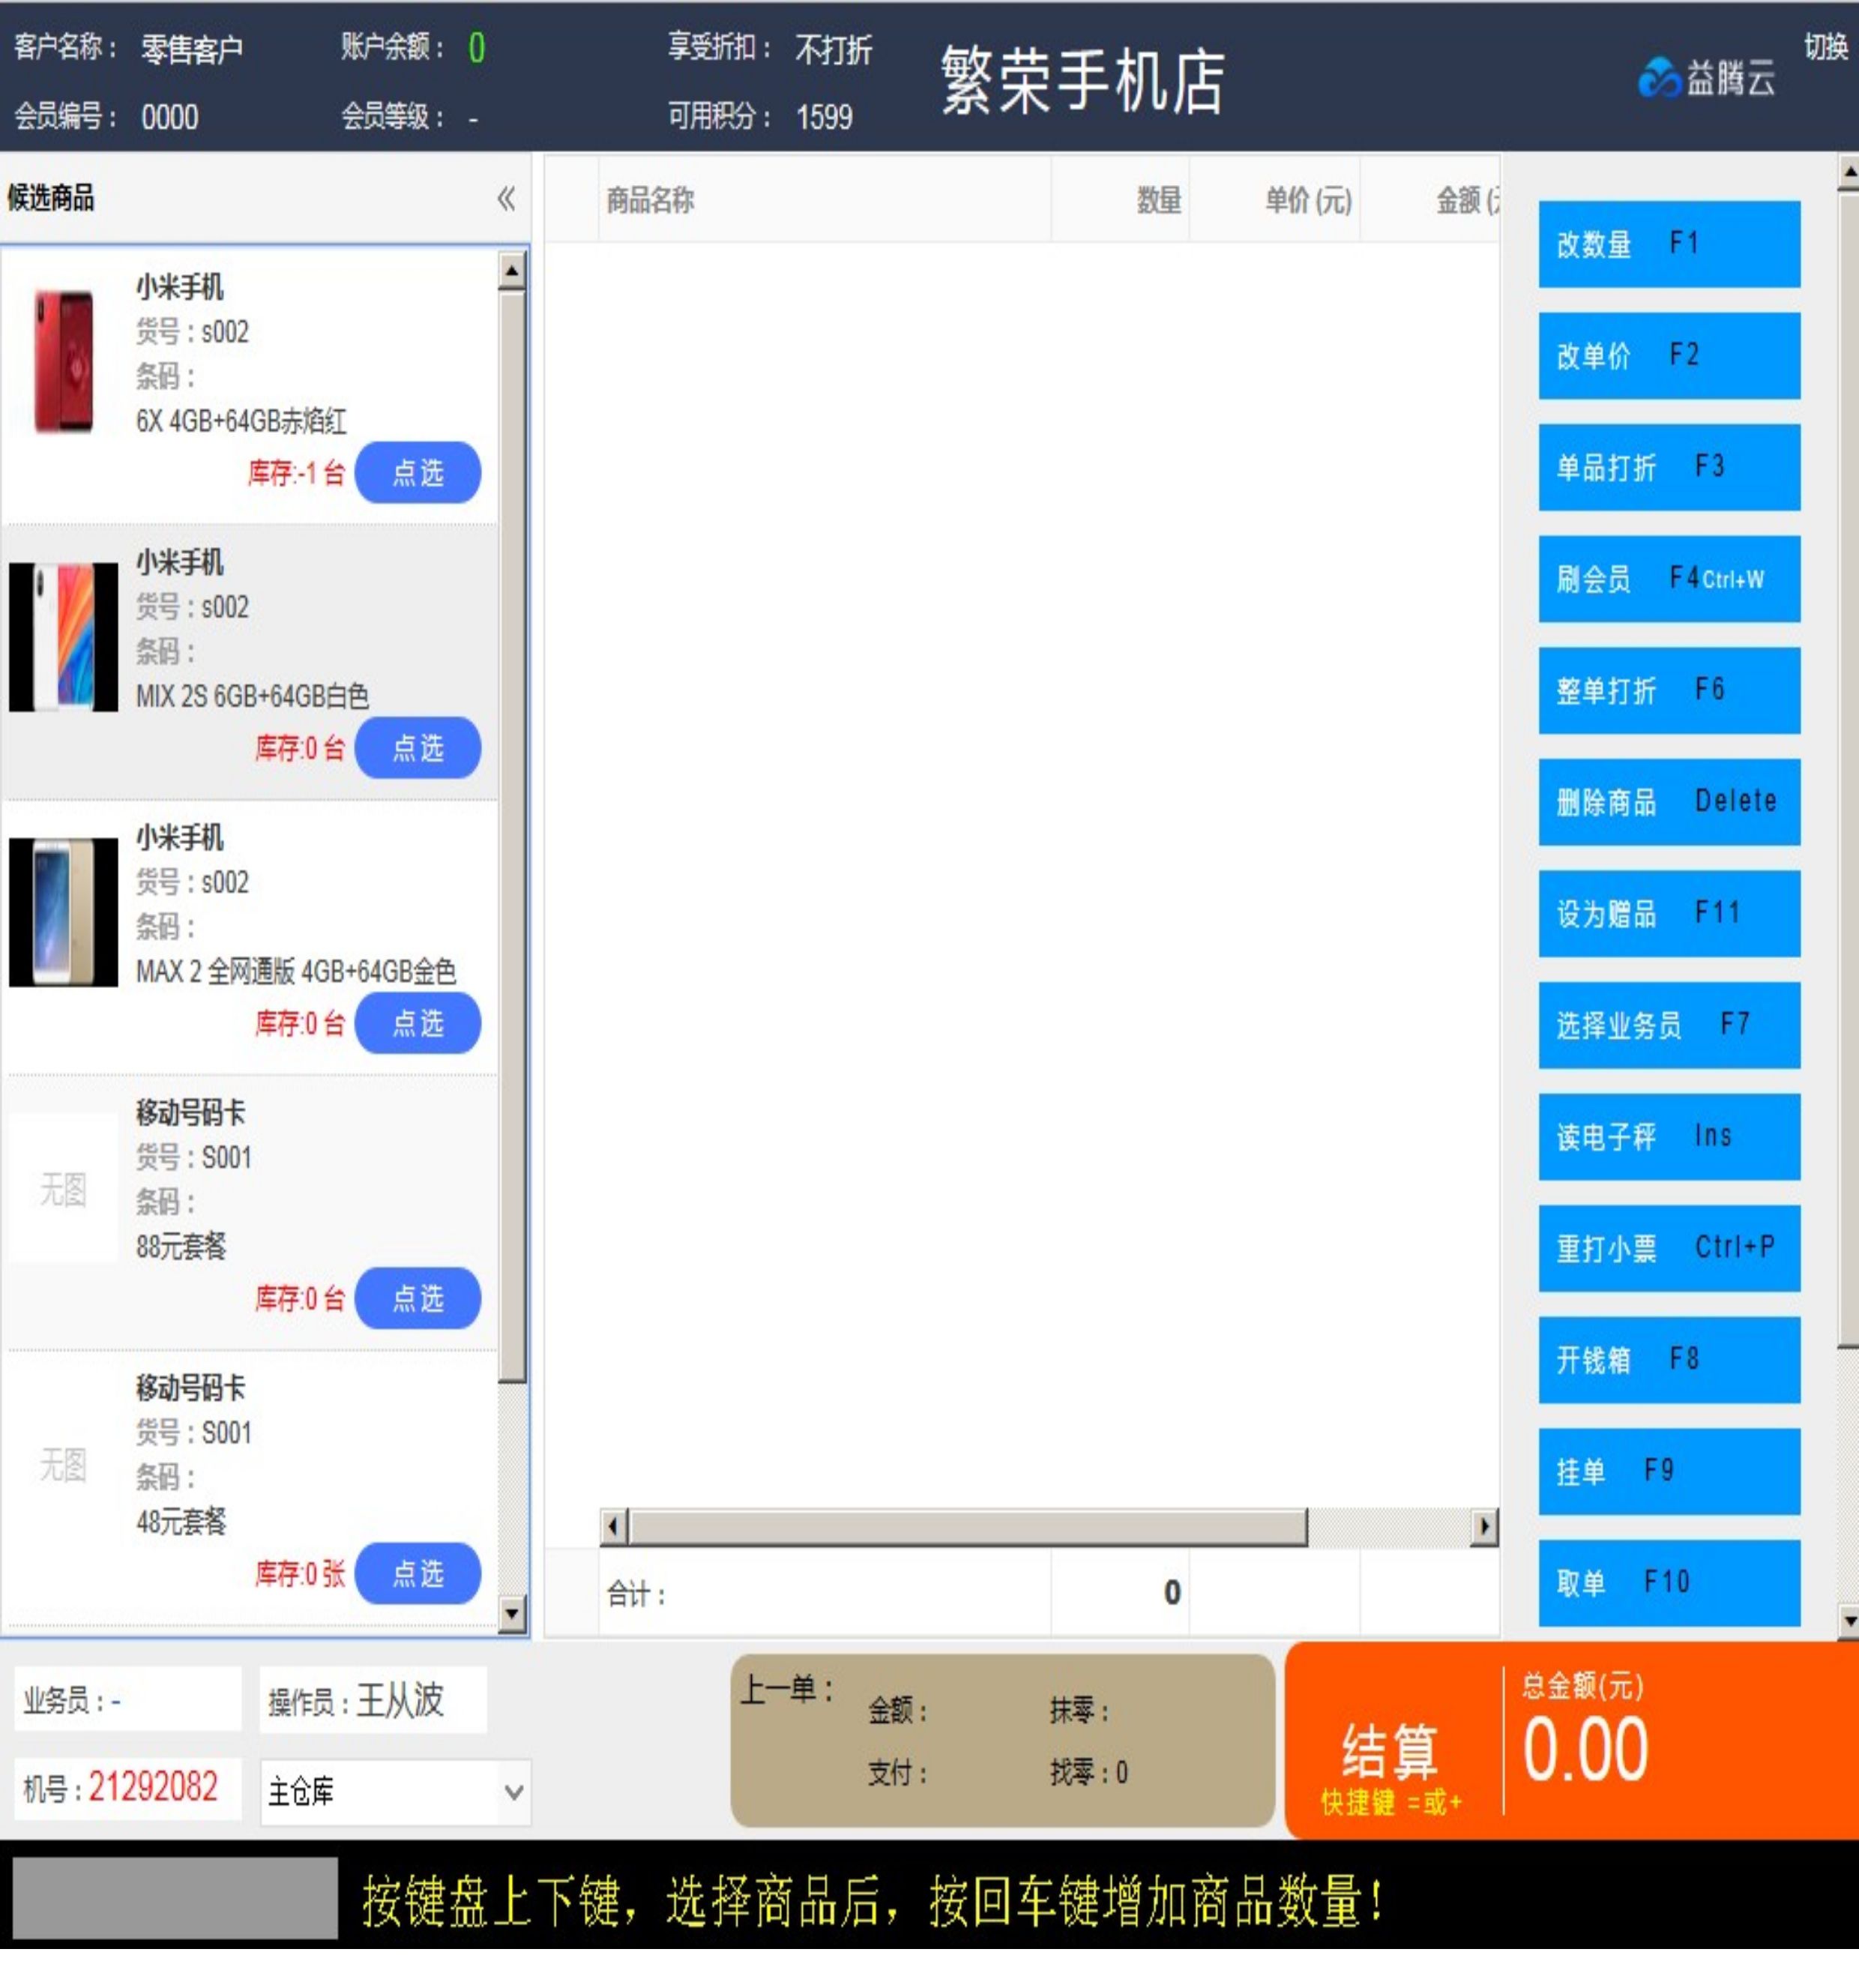Click function panel scrollbar up arrow
This screenshot has height=1988, width=1859.
[1849, 172]
